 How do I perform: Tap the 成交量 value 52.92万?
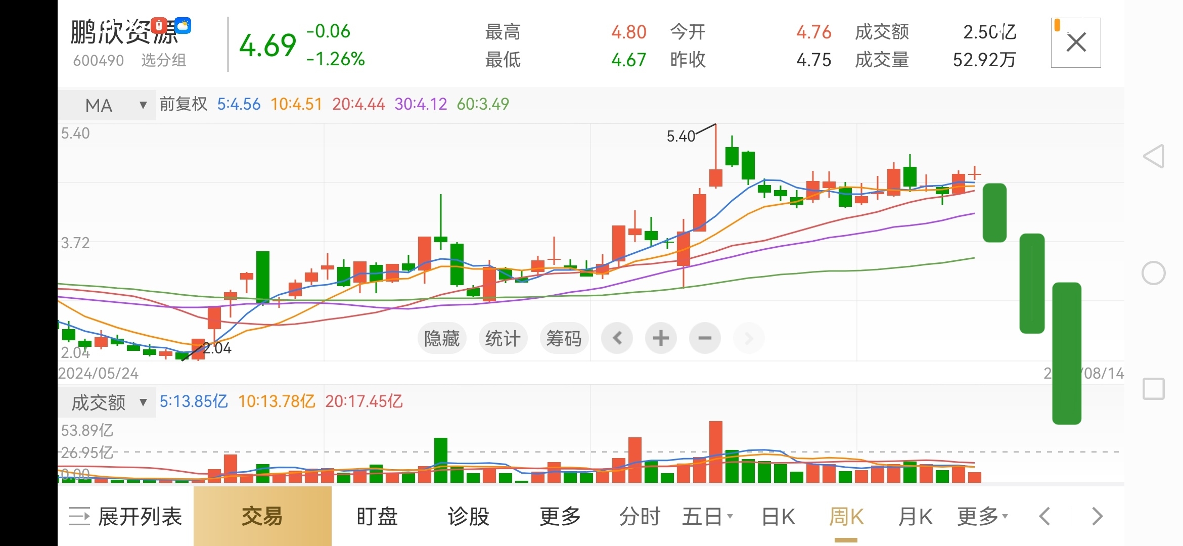coord(984,60)
